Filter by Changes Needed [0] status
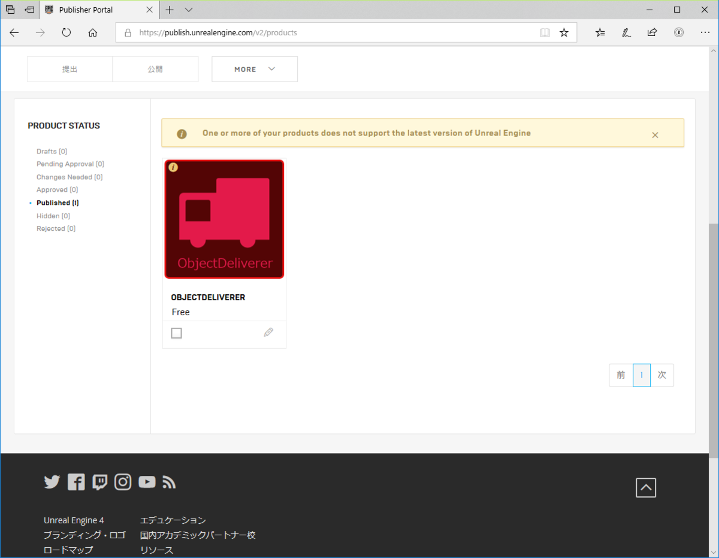 (70, 177)
